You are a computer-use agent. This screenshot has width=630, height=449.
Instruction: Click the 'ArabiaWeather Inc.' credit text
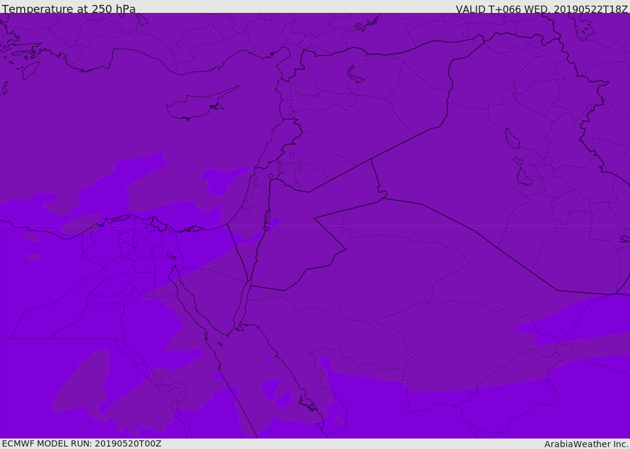click(x=586, y=444)
